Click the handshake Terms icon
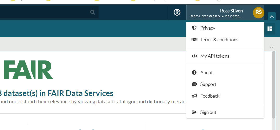Screen dimensions: 280x130 [194, 40]
